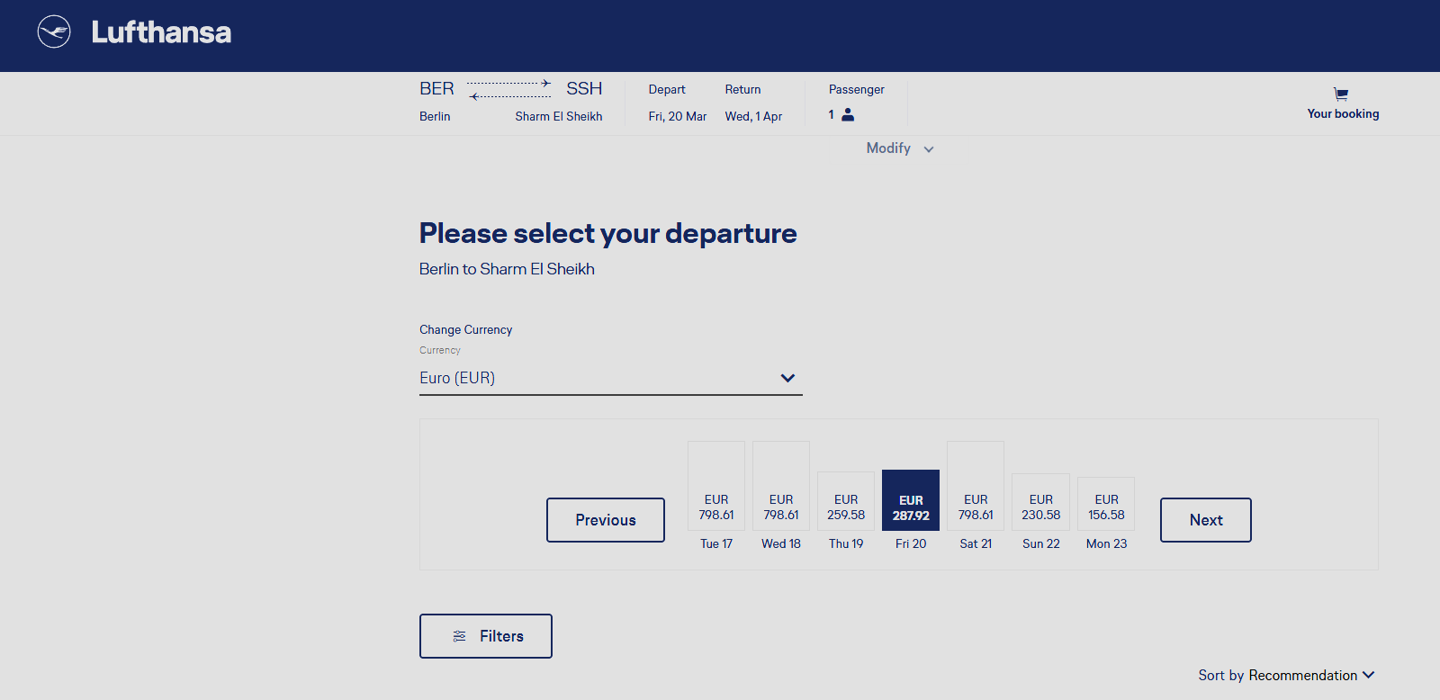Open the Sort by Recommendation dropdown
Image resolution: width=1440 pixels, height=700 pixels.
[1286, 676]
